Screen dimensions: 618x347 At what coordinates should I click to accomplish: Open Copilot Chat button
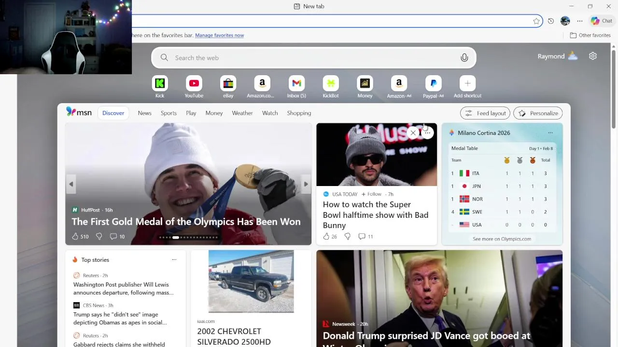[x=602, y=21]
